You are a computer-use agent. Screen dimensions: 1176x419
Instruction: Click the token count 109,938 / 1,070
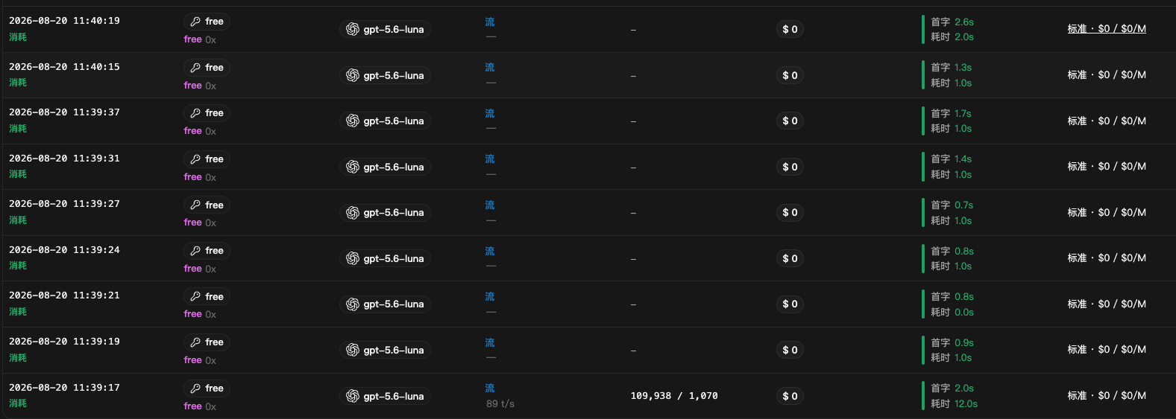point(674,396)
